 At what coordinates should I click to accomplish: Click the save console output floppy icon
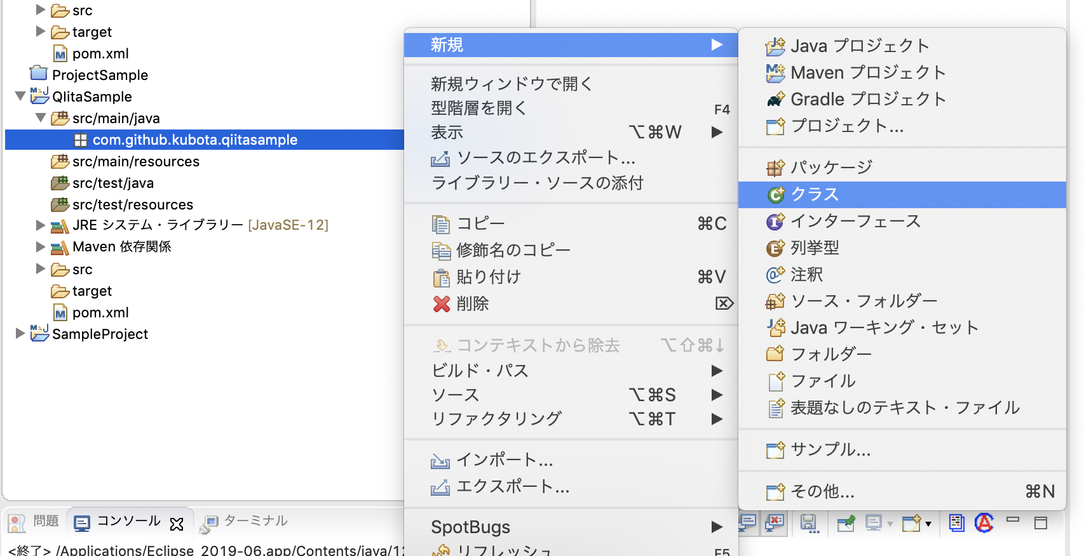click(x=808, y=523)
